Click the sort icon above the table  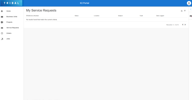coord(182,11)
